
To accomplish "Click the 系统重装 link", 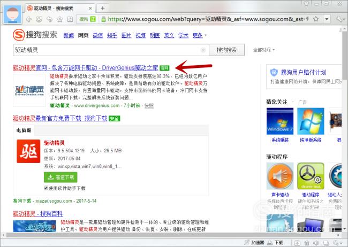I will [x=280, y=140].
